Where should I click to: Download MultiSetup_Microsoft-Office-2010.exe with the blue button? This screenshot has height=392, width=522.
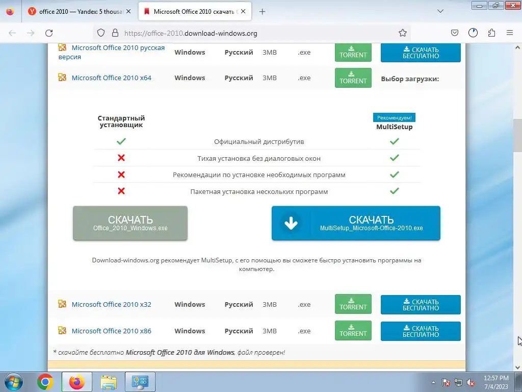[x=356, y=223]
